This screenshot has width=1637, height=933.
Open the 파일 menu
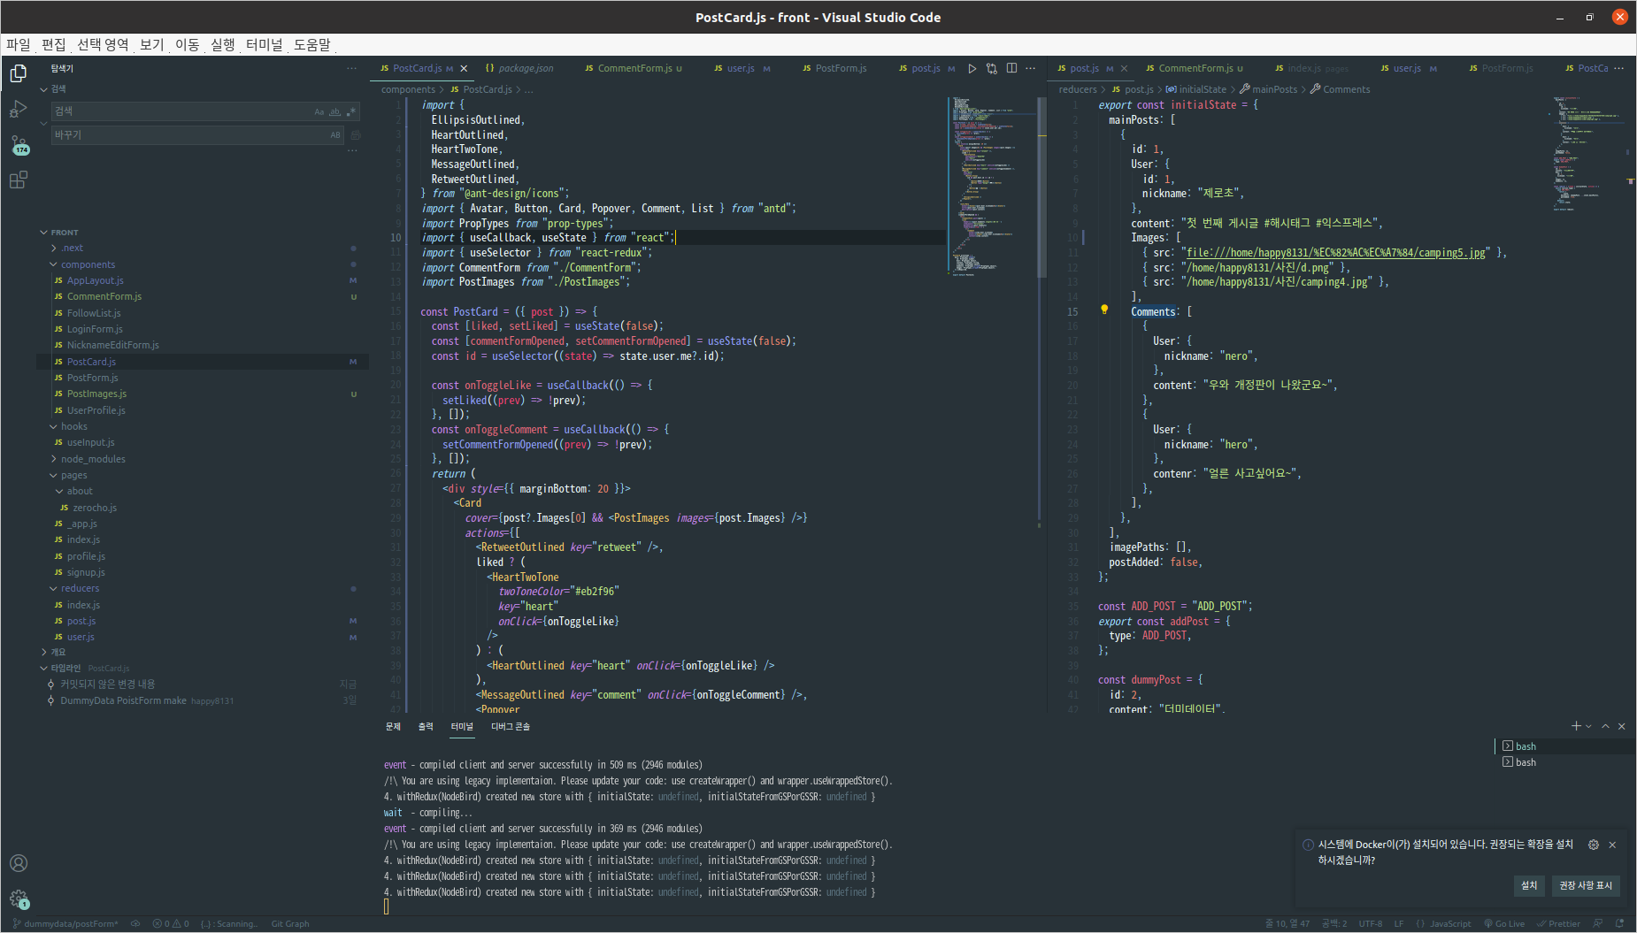click(18, 44)
